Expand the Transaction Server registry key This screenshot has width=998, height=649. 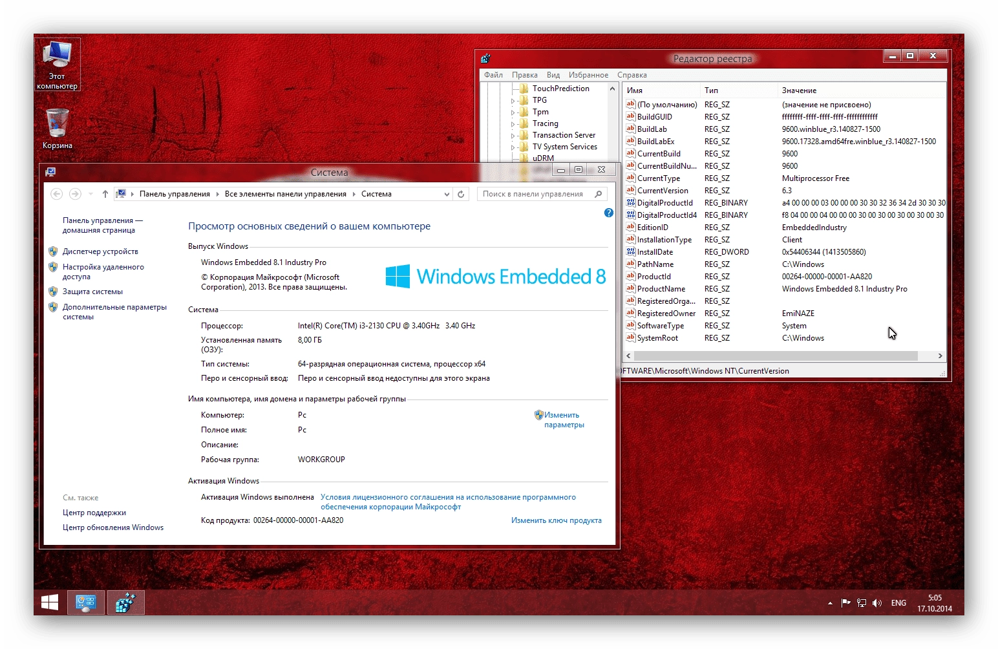pos(513,136)
